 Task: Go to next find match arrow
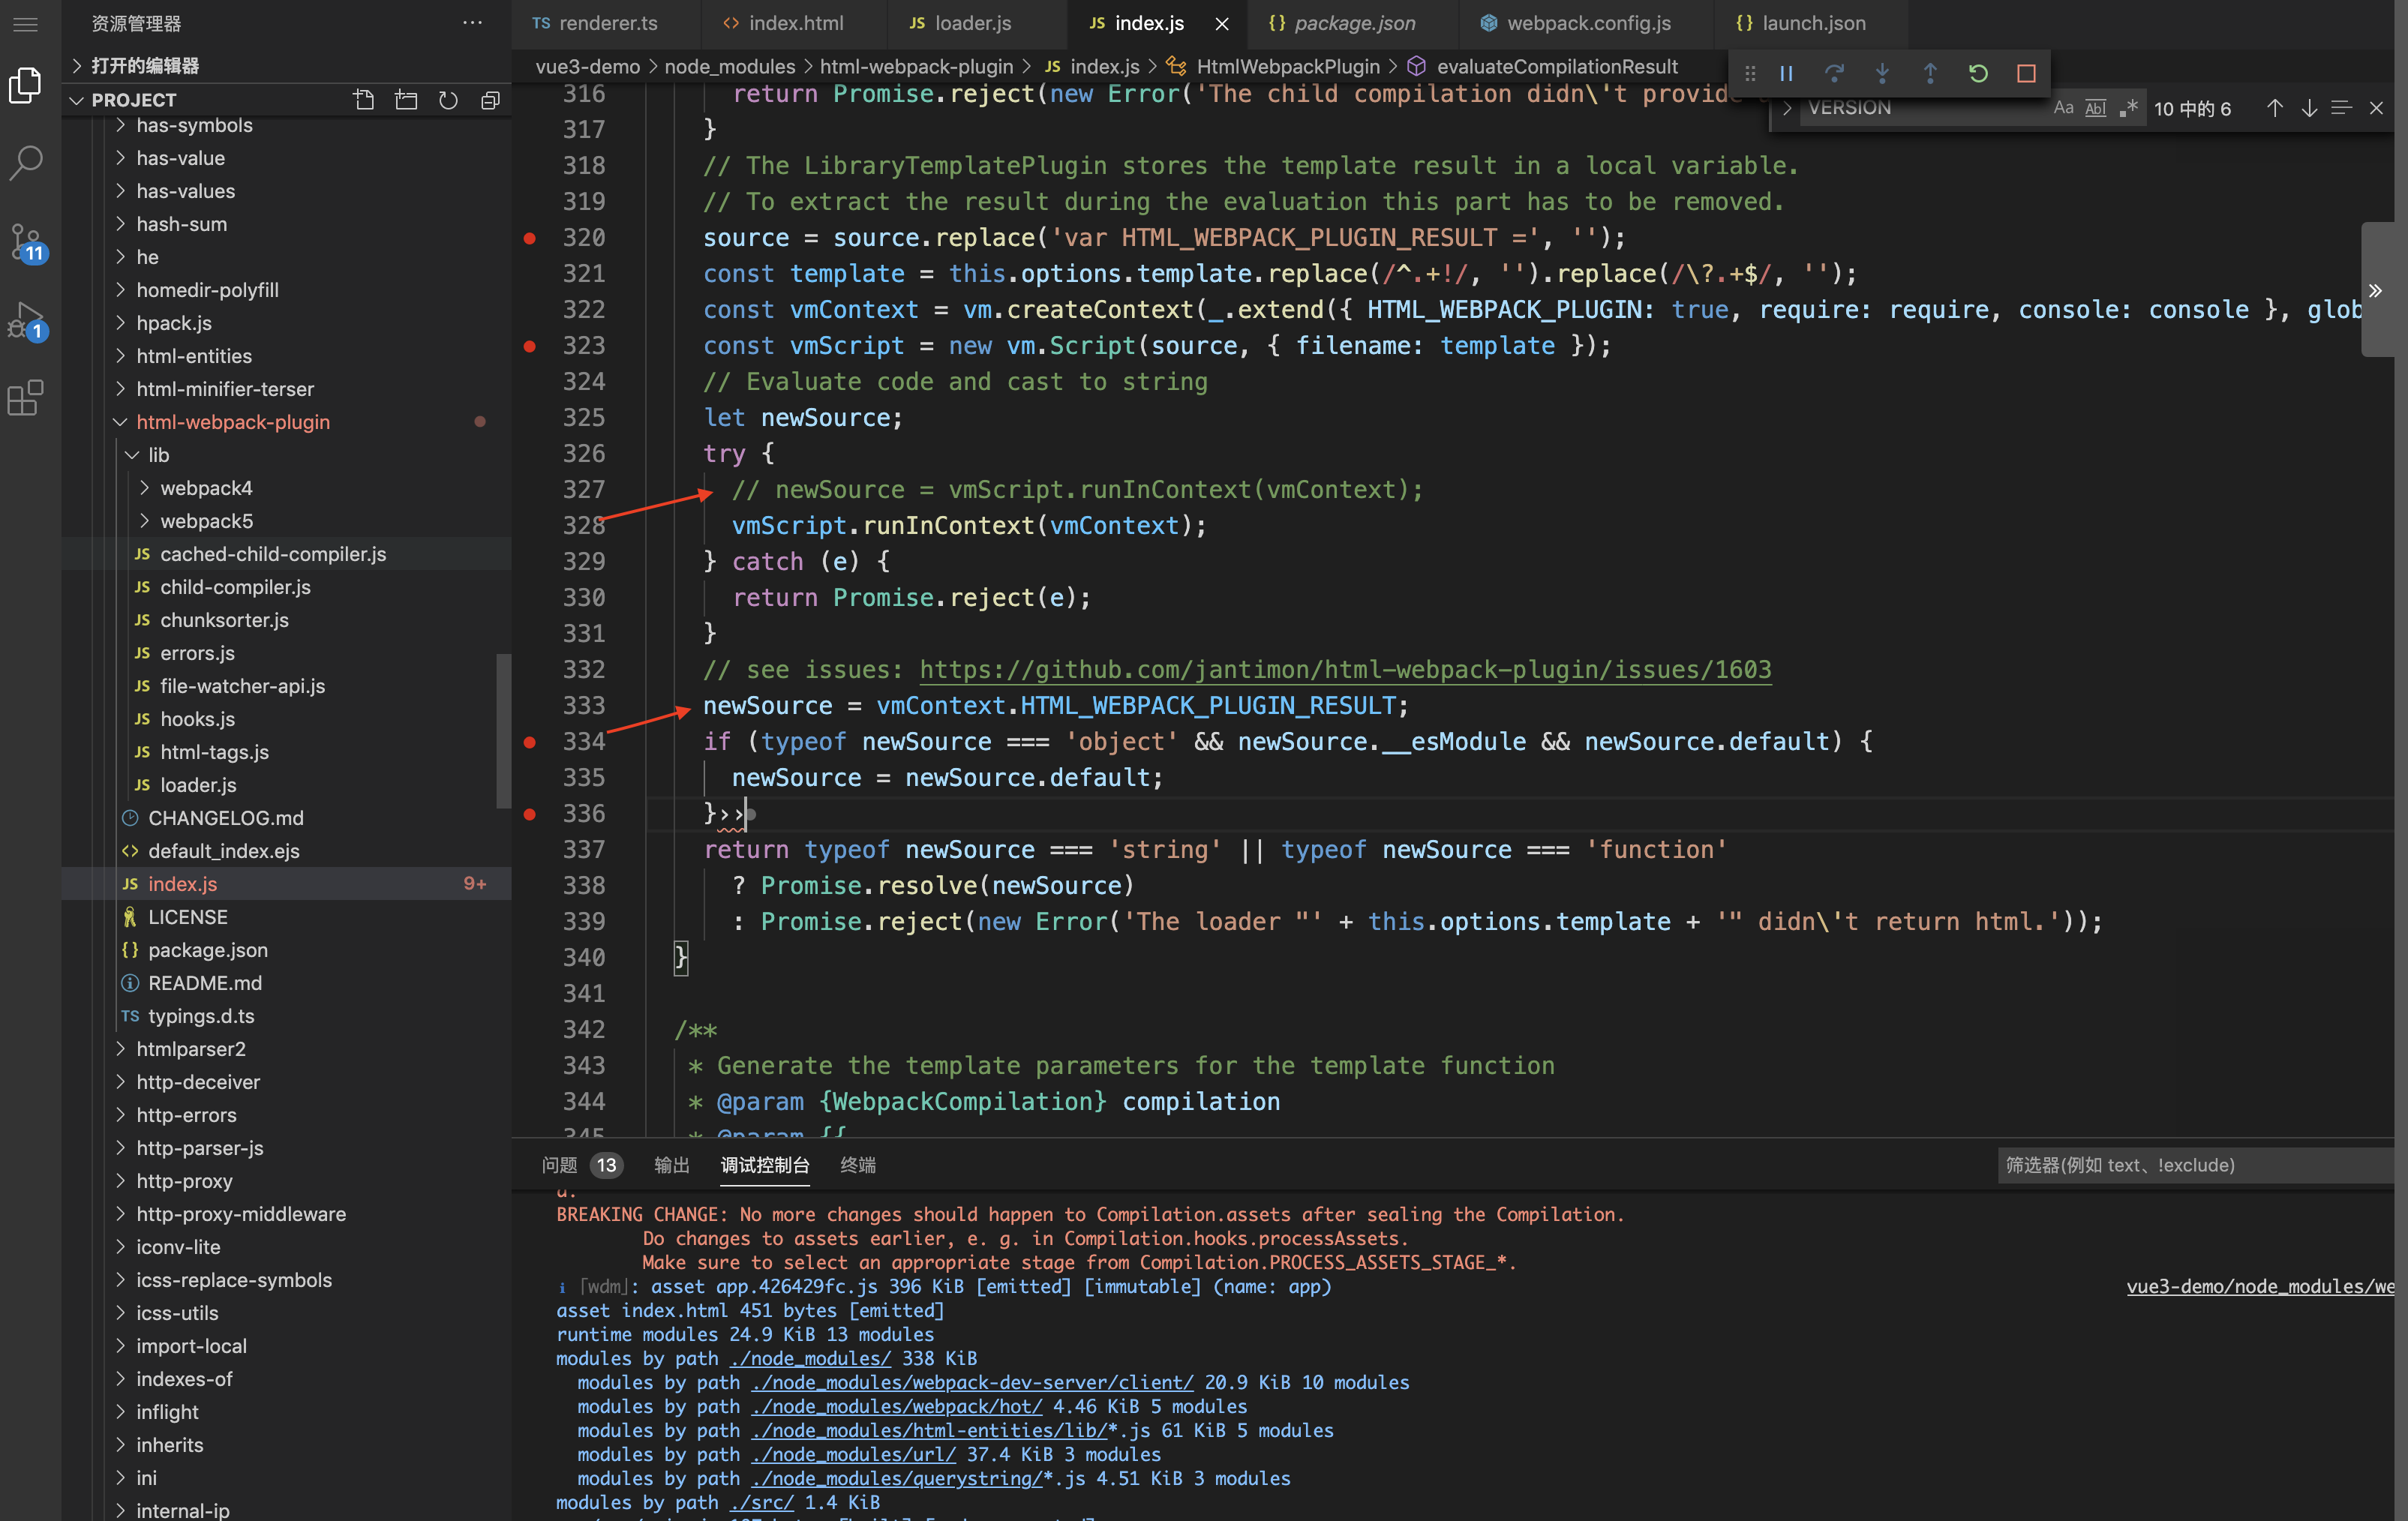pos(2308,108)
